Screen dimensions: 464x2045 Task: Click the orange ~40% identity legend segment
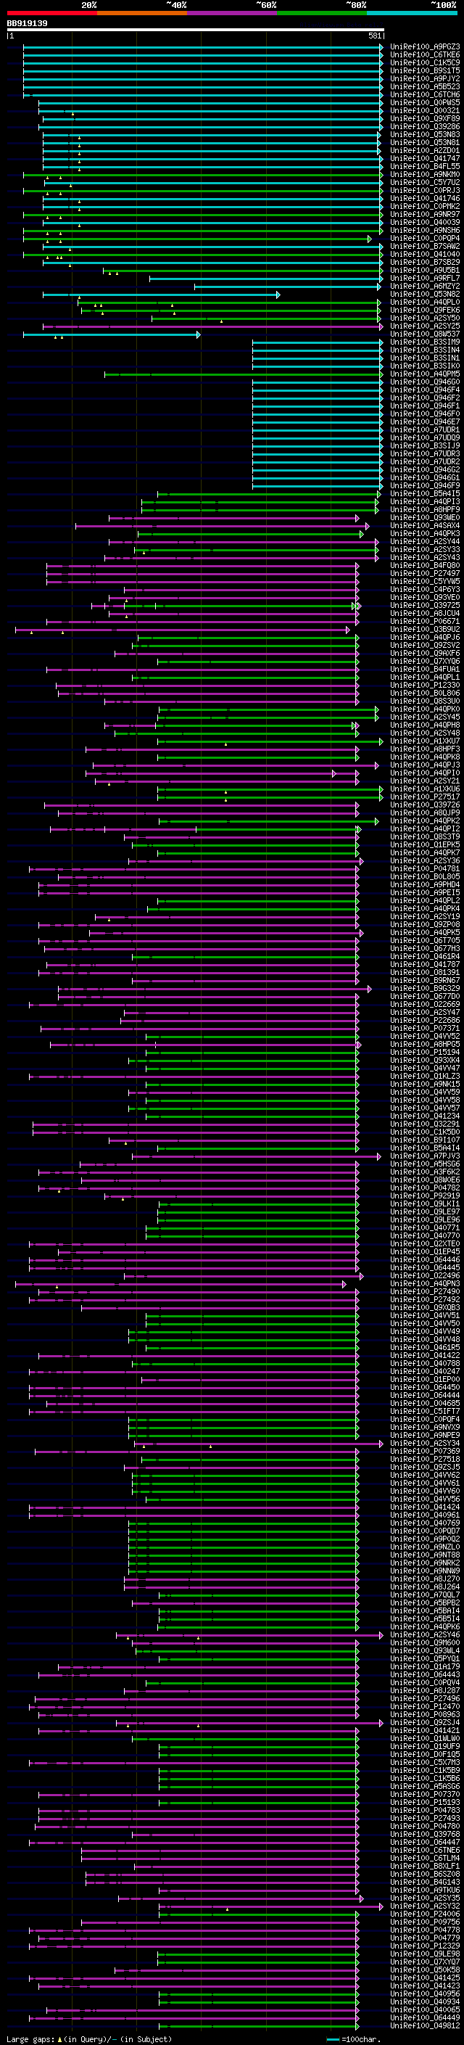tap(142, 13)
